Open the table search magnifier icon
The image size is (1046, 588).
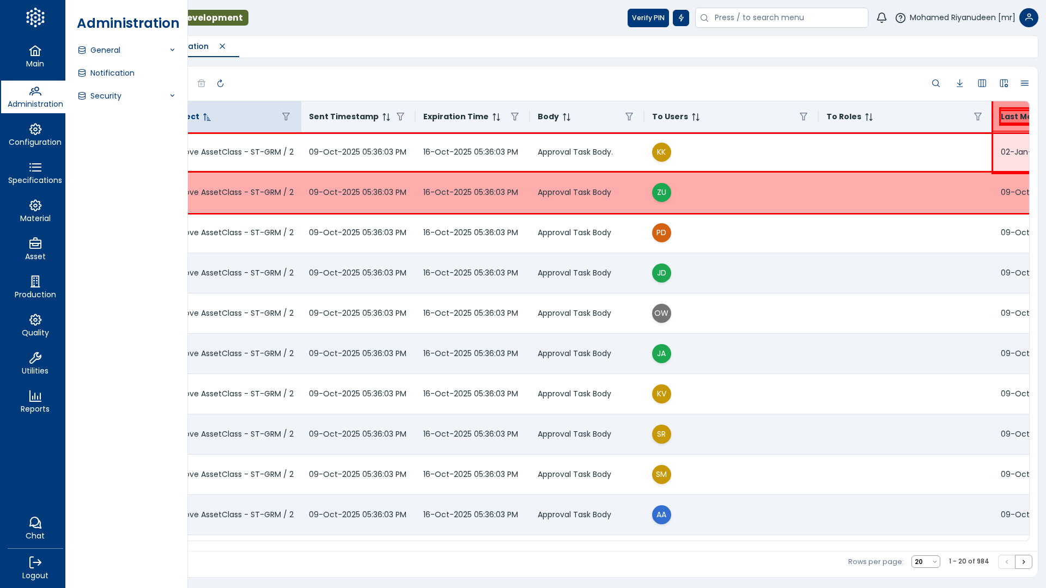[x=935, y=83]
